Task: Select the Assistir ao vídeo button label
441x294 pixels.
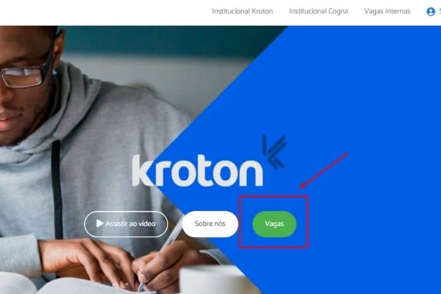Action: [130, 223]
